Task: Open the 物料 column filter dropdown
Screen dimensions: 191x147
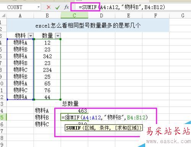Action: coord(31,36)
